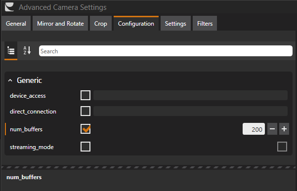This screenshot has width=297, height=191.
Task: Click the Generic section heading
Action: point(29,80)
